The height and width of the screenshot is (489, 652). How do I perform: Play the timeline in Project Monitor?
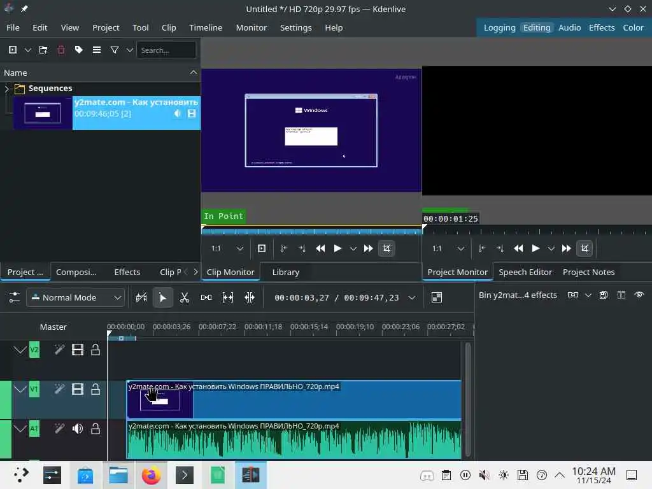535,249
